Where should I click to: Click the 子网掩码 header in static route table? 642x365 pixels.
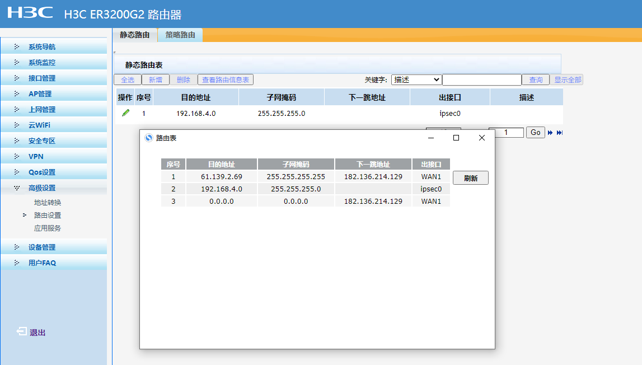click(282, 97)
